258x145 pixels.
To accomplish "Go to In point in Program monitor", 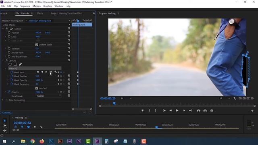I will point(164,111).
